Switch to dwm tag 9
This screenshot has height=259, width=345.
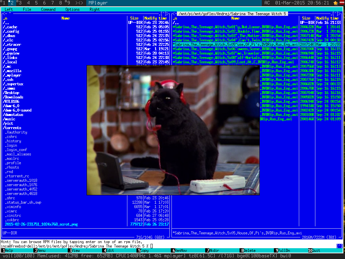coord(68,3)
